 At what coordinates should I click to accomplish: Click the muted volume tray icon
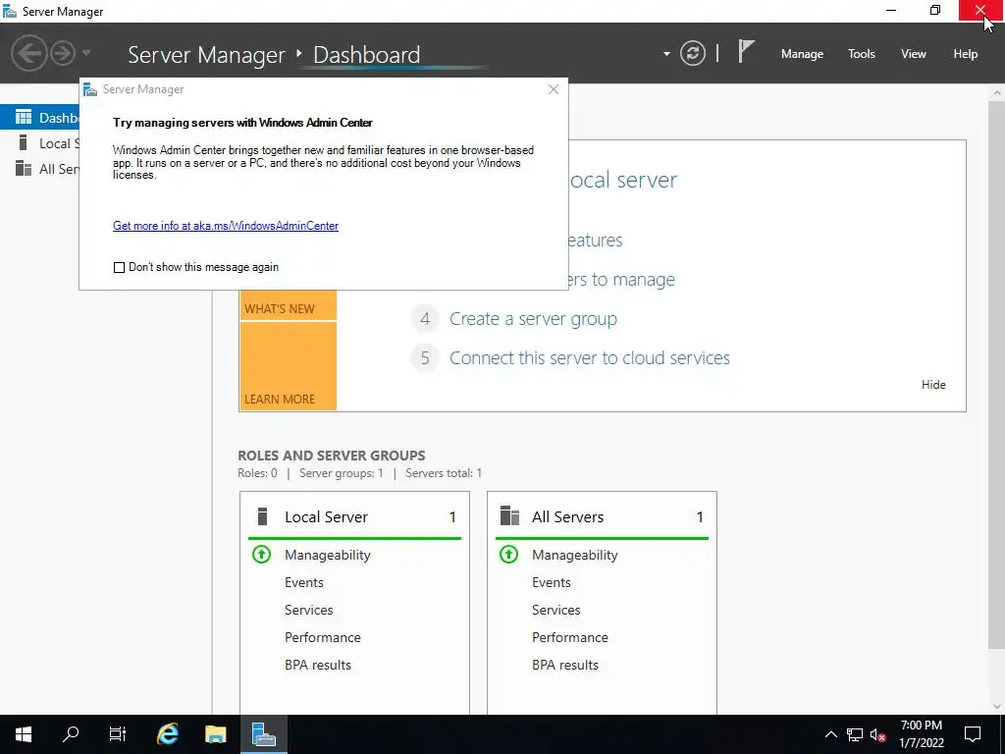point(878,734)
